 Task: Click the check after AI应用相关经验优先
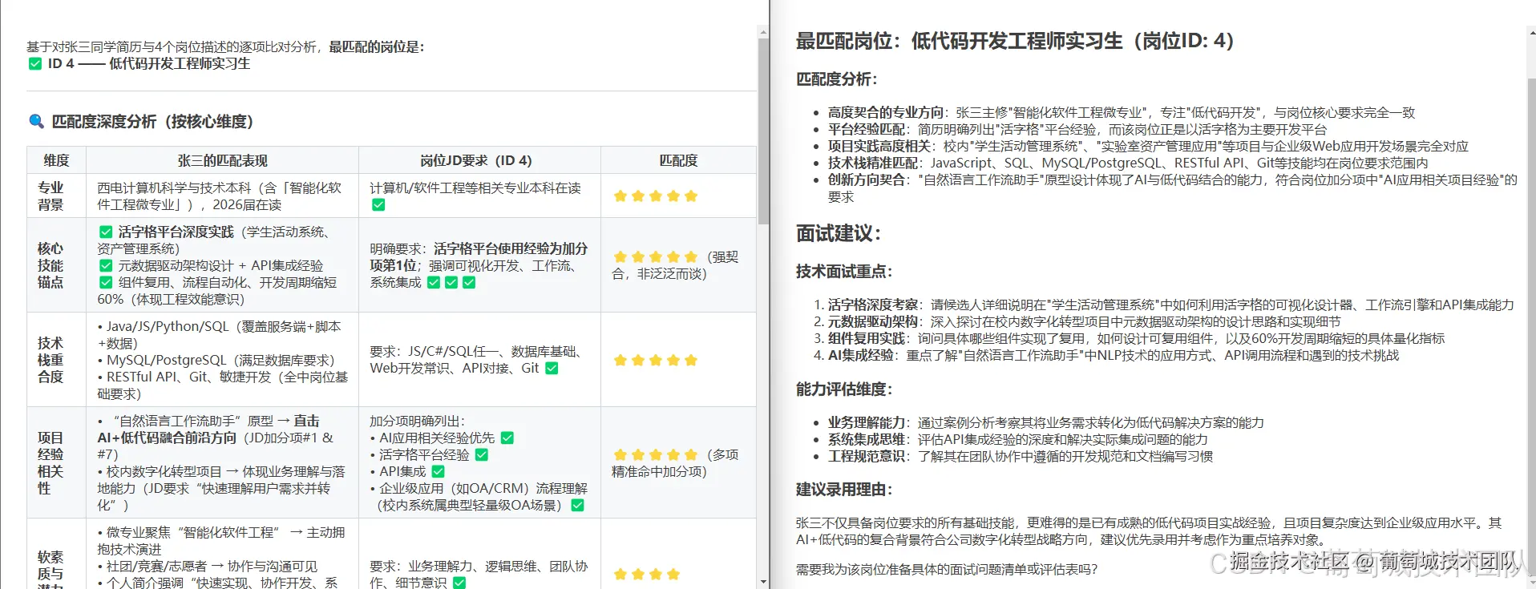(507, 438)
